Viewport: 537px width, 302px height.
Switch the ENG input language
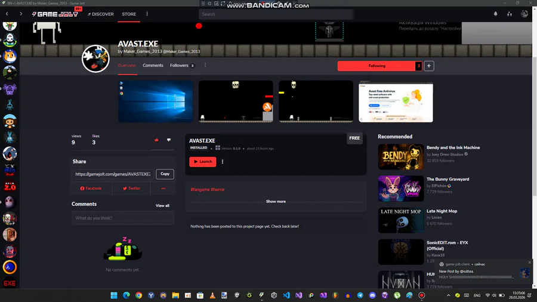477,295
